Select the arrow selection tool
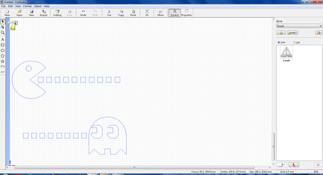 click(x=3, y=22)
